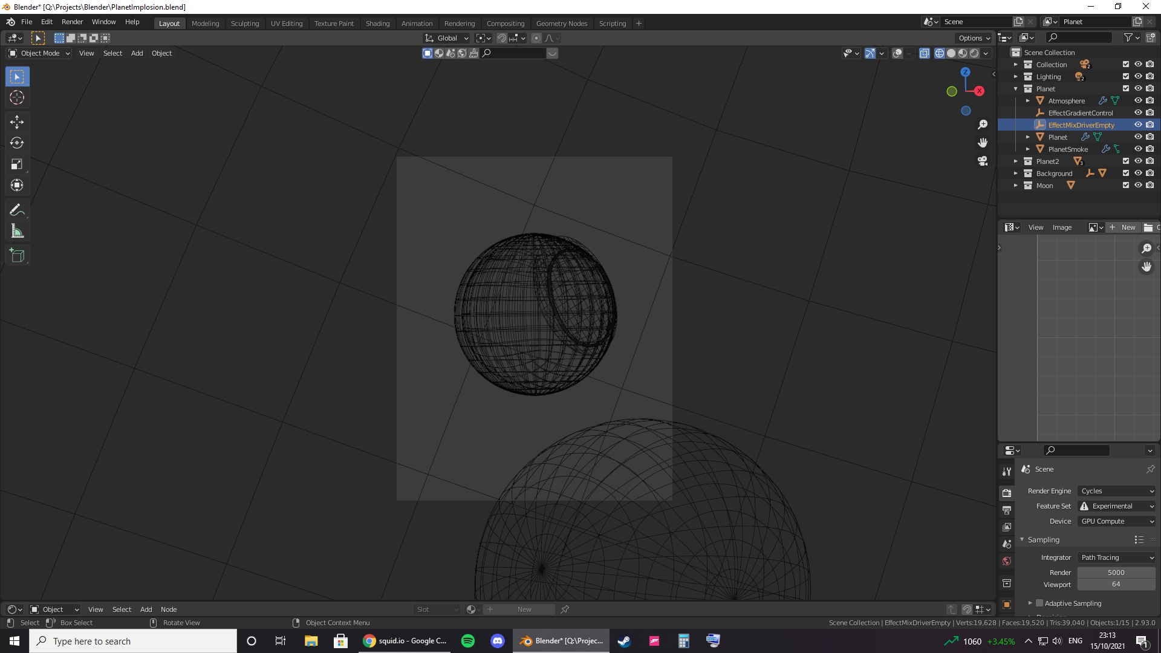Image resolution: width=1161 pixels, height=653 pixels.
Task: Select the combined Transform tool
Action: pyautogui.click(x=17, y=186)
